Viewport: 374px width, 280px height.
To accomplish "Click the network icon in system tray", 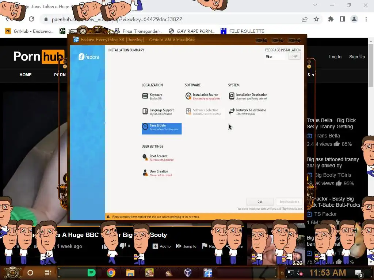I will pyautogui.click(x=291, y=273).
